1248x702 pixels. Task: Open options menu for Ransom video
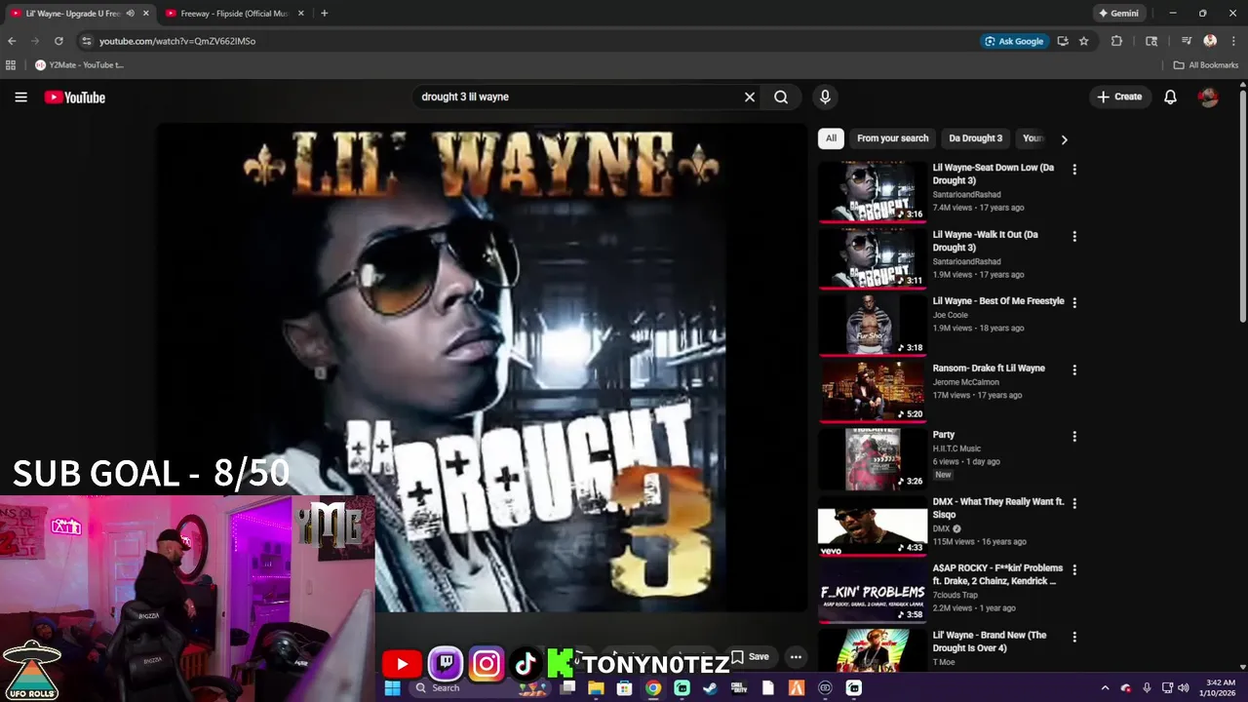tap(1074, 370)
